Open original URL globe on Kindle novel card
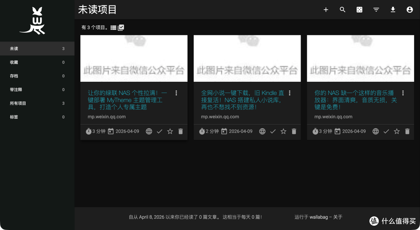Image resolution: width=420 pixels, height=230 pixels. 262,132
